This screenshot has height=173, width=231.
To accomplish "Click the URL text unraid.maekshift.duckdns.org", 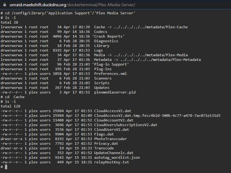I will 38,5.
